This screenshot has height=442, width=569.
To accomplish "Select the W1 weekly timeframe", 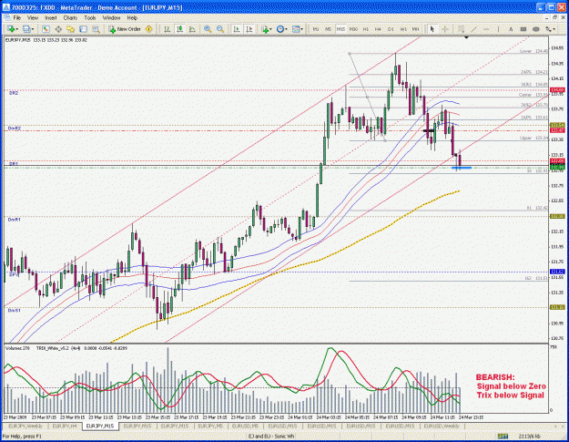I will (x=403, y=29).
